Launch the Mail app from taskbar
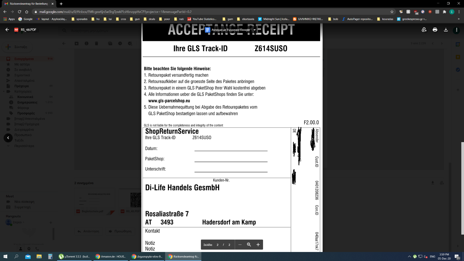The image size is (464, 261). tap(28, 256)
